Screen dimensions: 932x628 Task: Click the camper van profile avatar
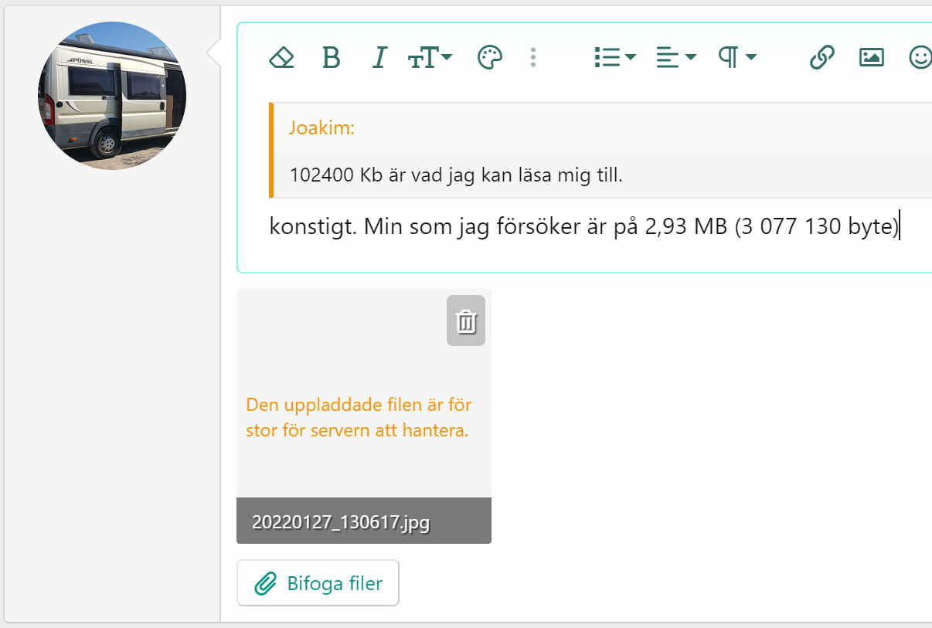pyautogui.click(x=112, y=96)
